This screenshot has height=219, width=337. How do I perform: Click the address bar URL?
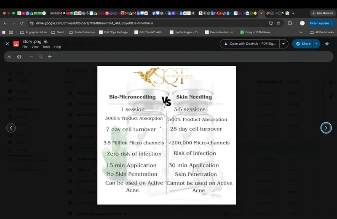[x=94, y=23]
